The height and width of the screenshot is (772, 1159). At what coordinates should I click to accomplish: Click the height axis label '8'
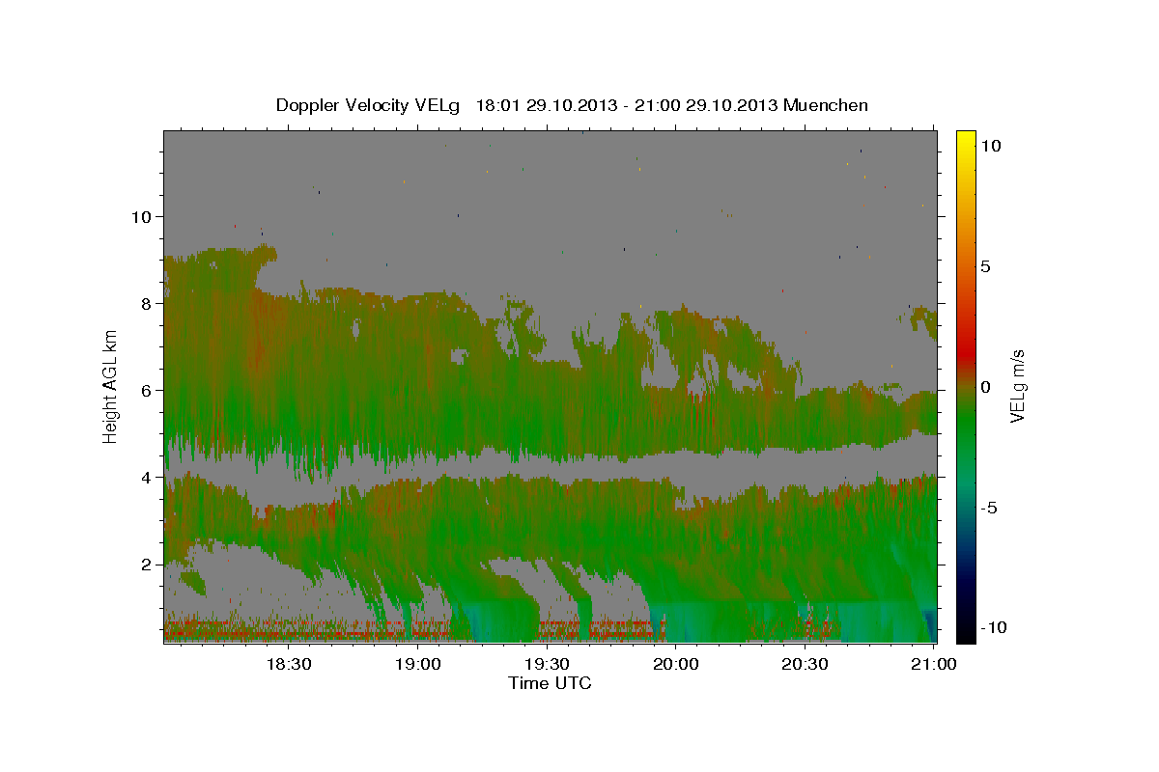coord(147,303)
